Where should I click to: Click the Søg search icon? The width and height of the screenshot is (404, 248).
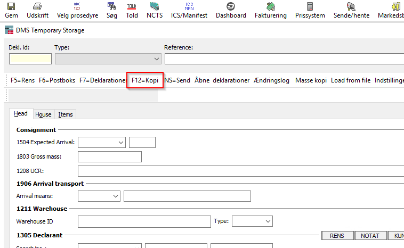click(111, 6)
